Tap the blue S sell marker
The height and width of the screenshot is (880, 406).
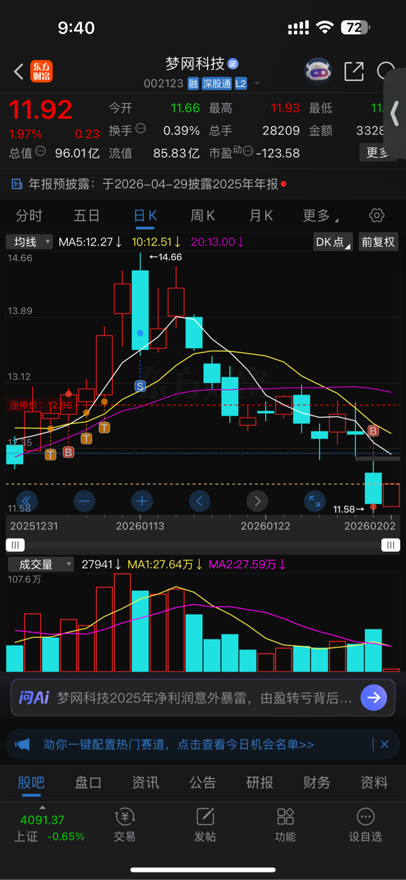point(140,386)
